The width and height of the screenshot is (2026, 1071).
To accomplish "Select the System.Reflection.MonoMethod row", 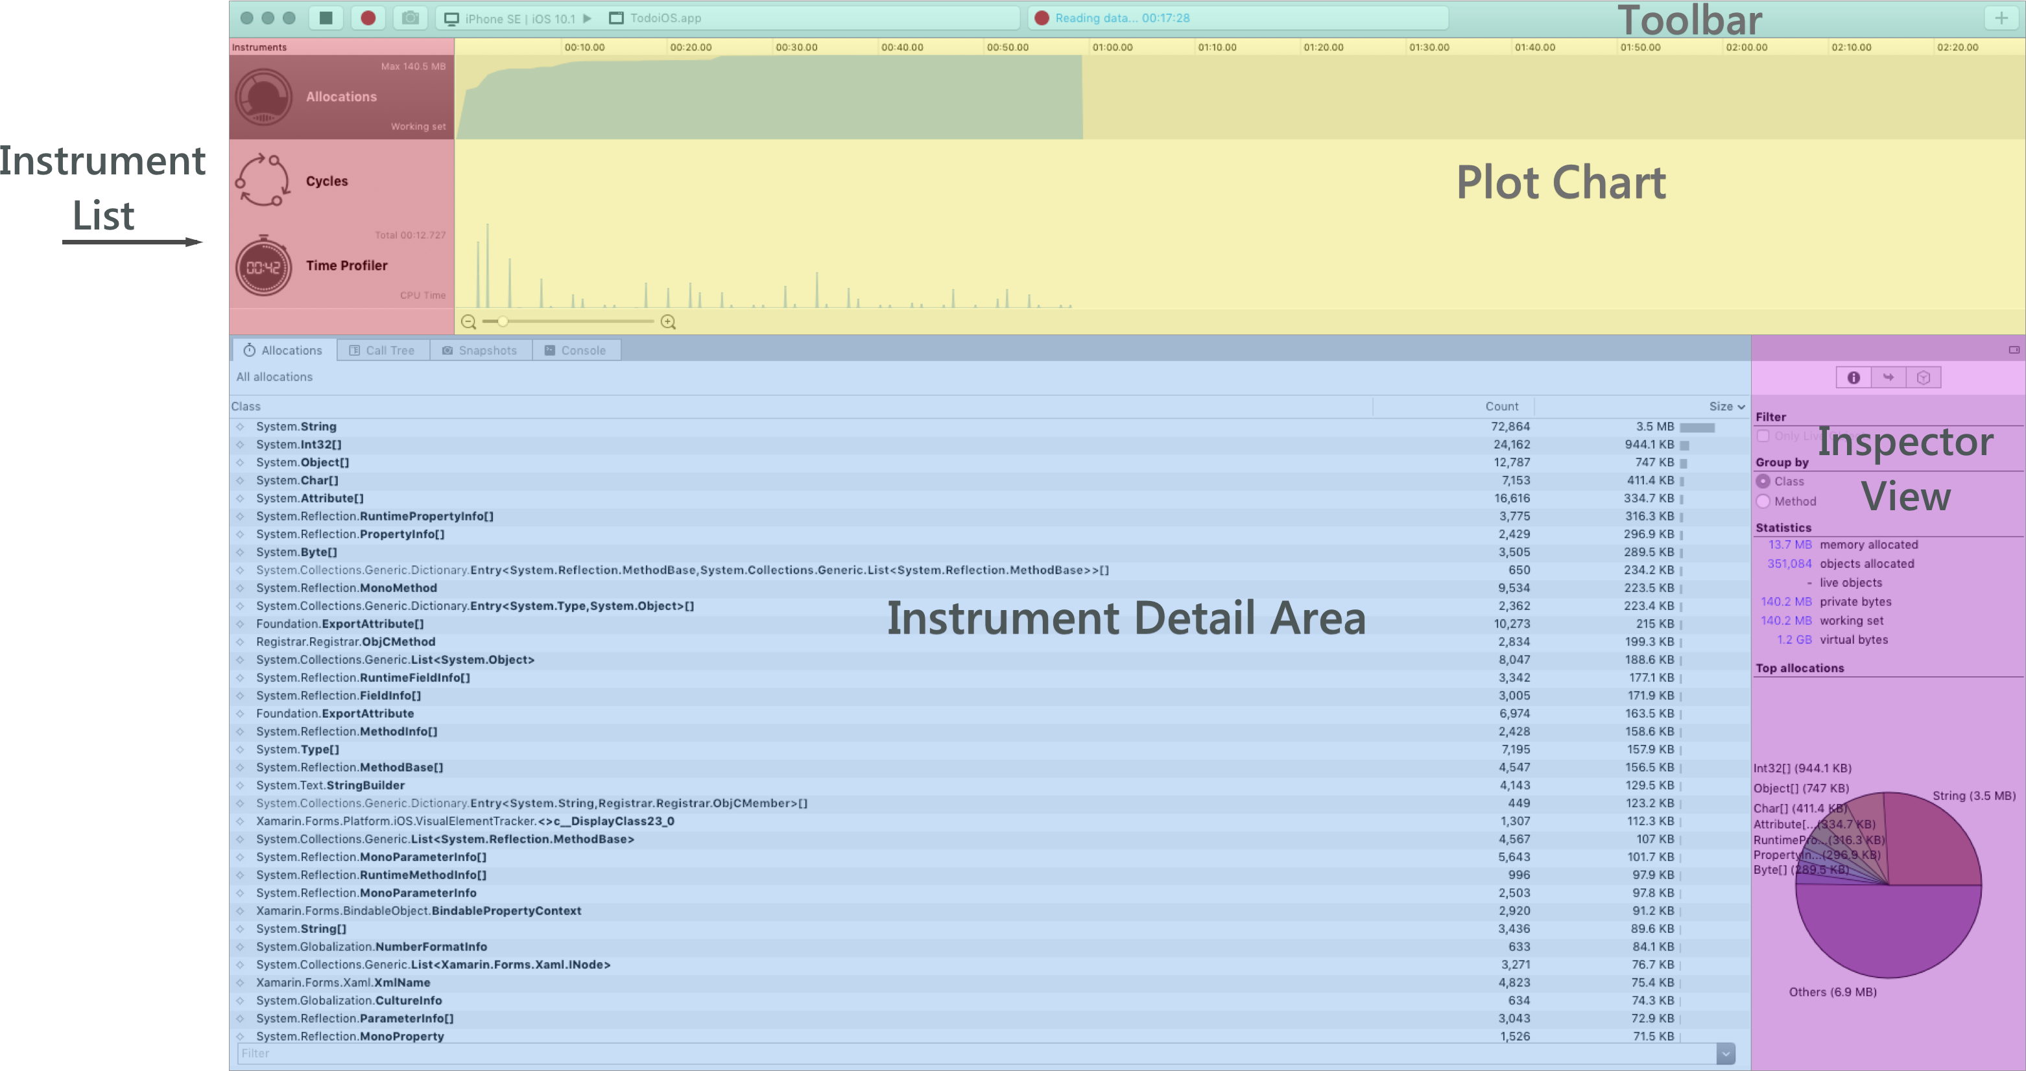I will 990,588.
